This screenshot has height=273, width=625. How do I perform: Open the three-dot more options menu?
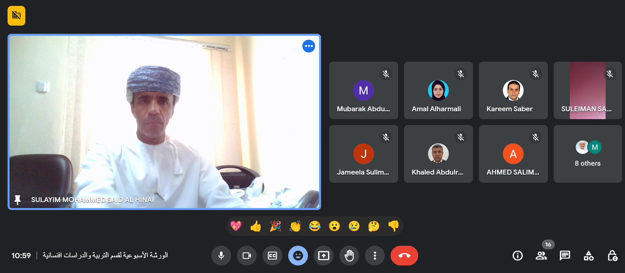point(375,256)
